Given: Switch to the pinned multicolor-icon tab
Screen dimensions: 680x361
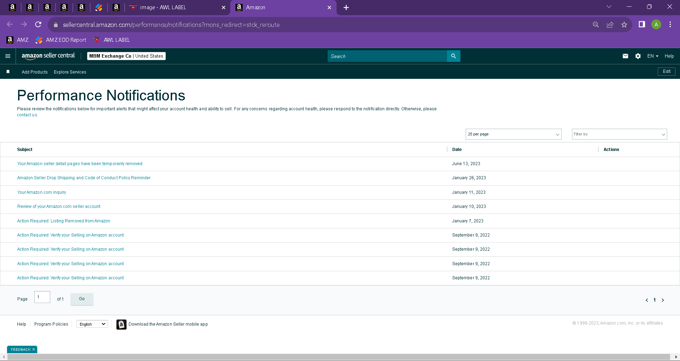Looking at the screenshot, I should click(99, 7).
